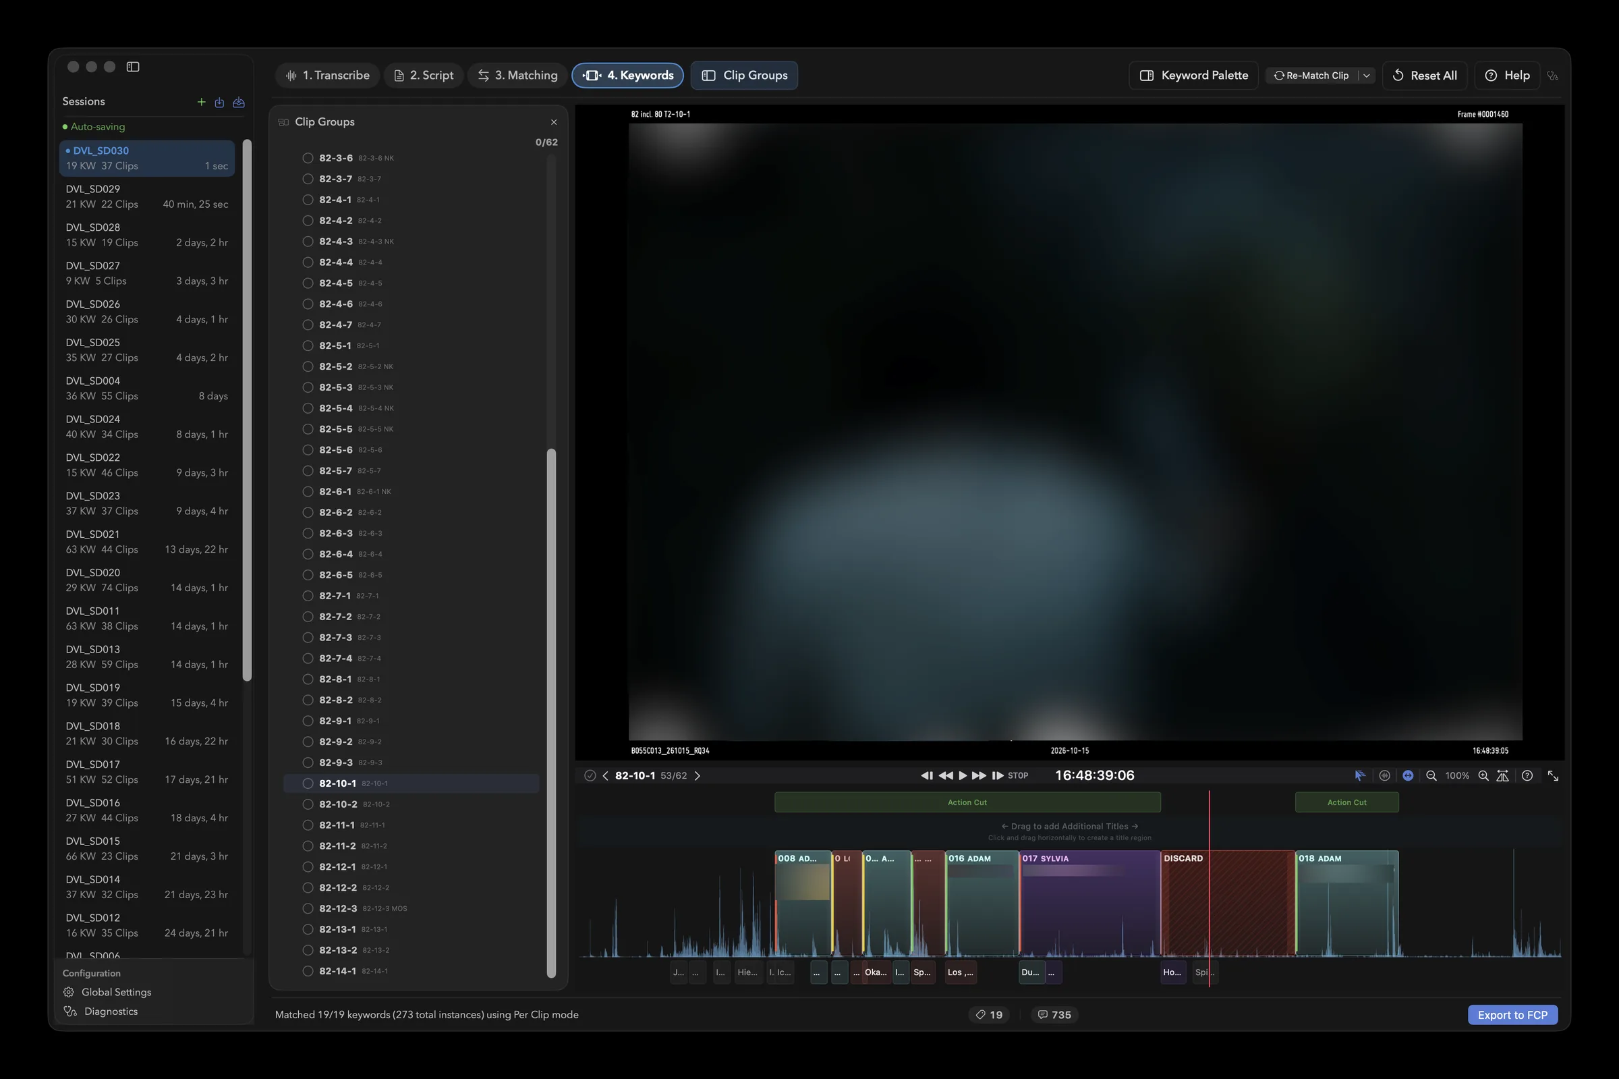The image size is (1619, 1079).
Task: Open the Keyword Palette
Action: tap(1193, 76)
